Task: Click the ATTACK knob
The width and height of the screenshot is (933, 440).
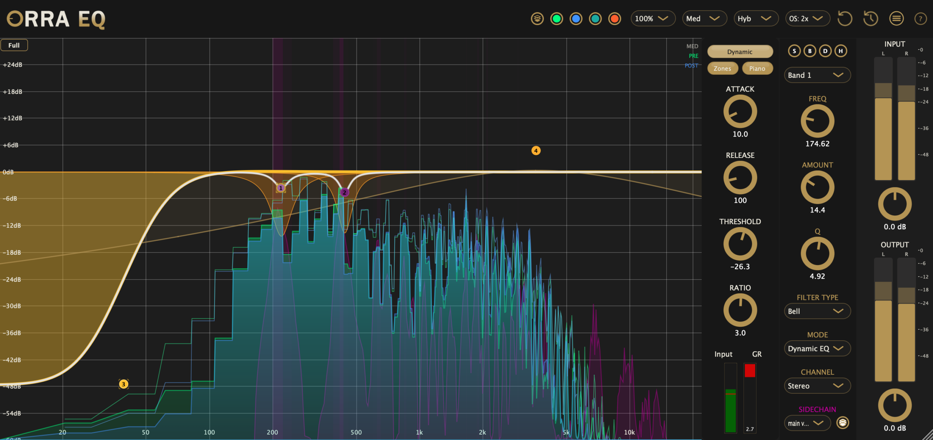Action: click(740, 112)
